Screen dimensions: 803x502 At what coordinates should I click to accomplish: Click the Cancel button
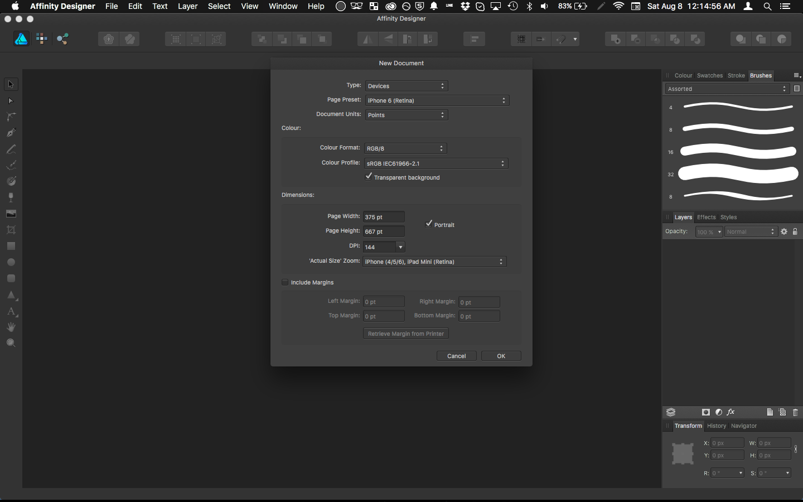(457, 356)
